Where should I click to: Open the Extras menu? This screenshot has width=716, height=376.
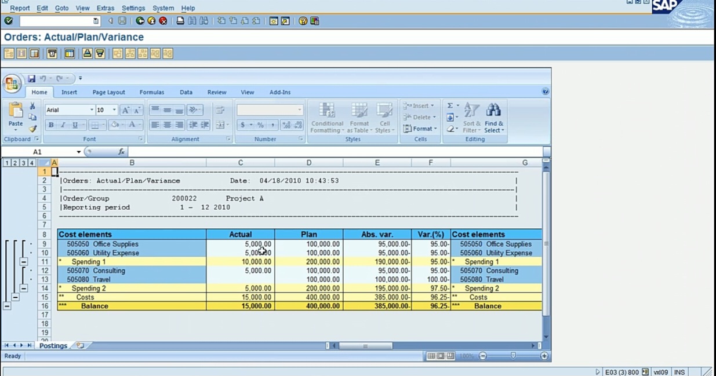pos(106,8)
